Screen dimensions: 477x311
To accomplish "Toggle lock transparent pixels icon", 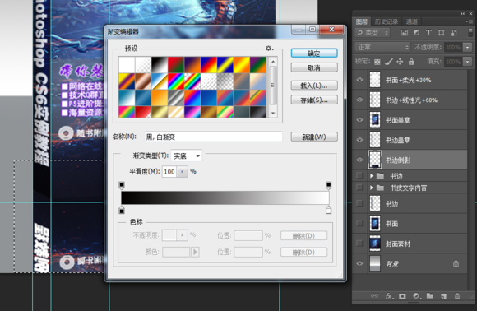I will 377,62.
